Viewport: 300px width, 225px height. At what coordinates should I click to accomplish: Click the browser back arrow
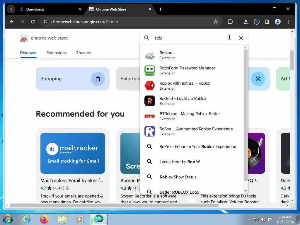pyautogui.click(x=12, y=22)
